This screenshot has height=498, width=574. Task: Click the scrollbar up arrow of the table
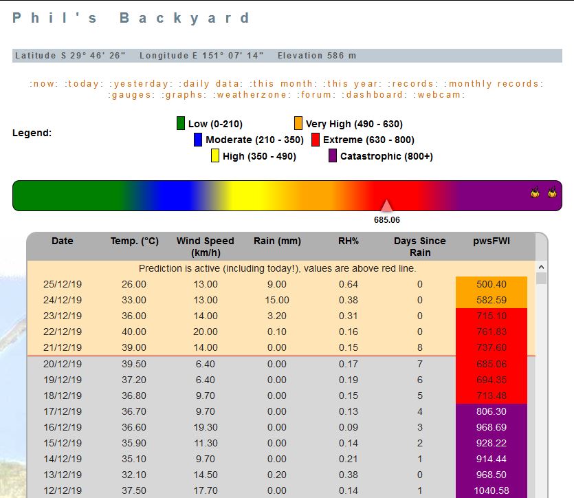point(541,266)
